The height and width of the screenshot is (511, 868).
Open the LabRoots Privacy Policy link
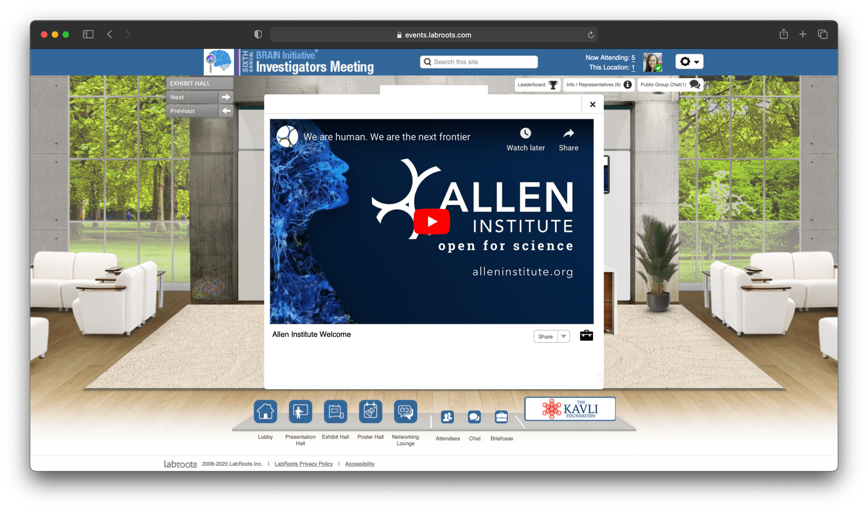pos(304,464)
